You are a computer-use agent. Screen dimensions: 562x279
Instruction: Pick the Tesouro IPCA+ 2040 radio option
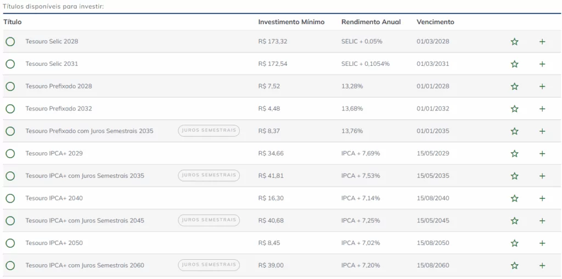[x=10, y=198]
